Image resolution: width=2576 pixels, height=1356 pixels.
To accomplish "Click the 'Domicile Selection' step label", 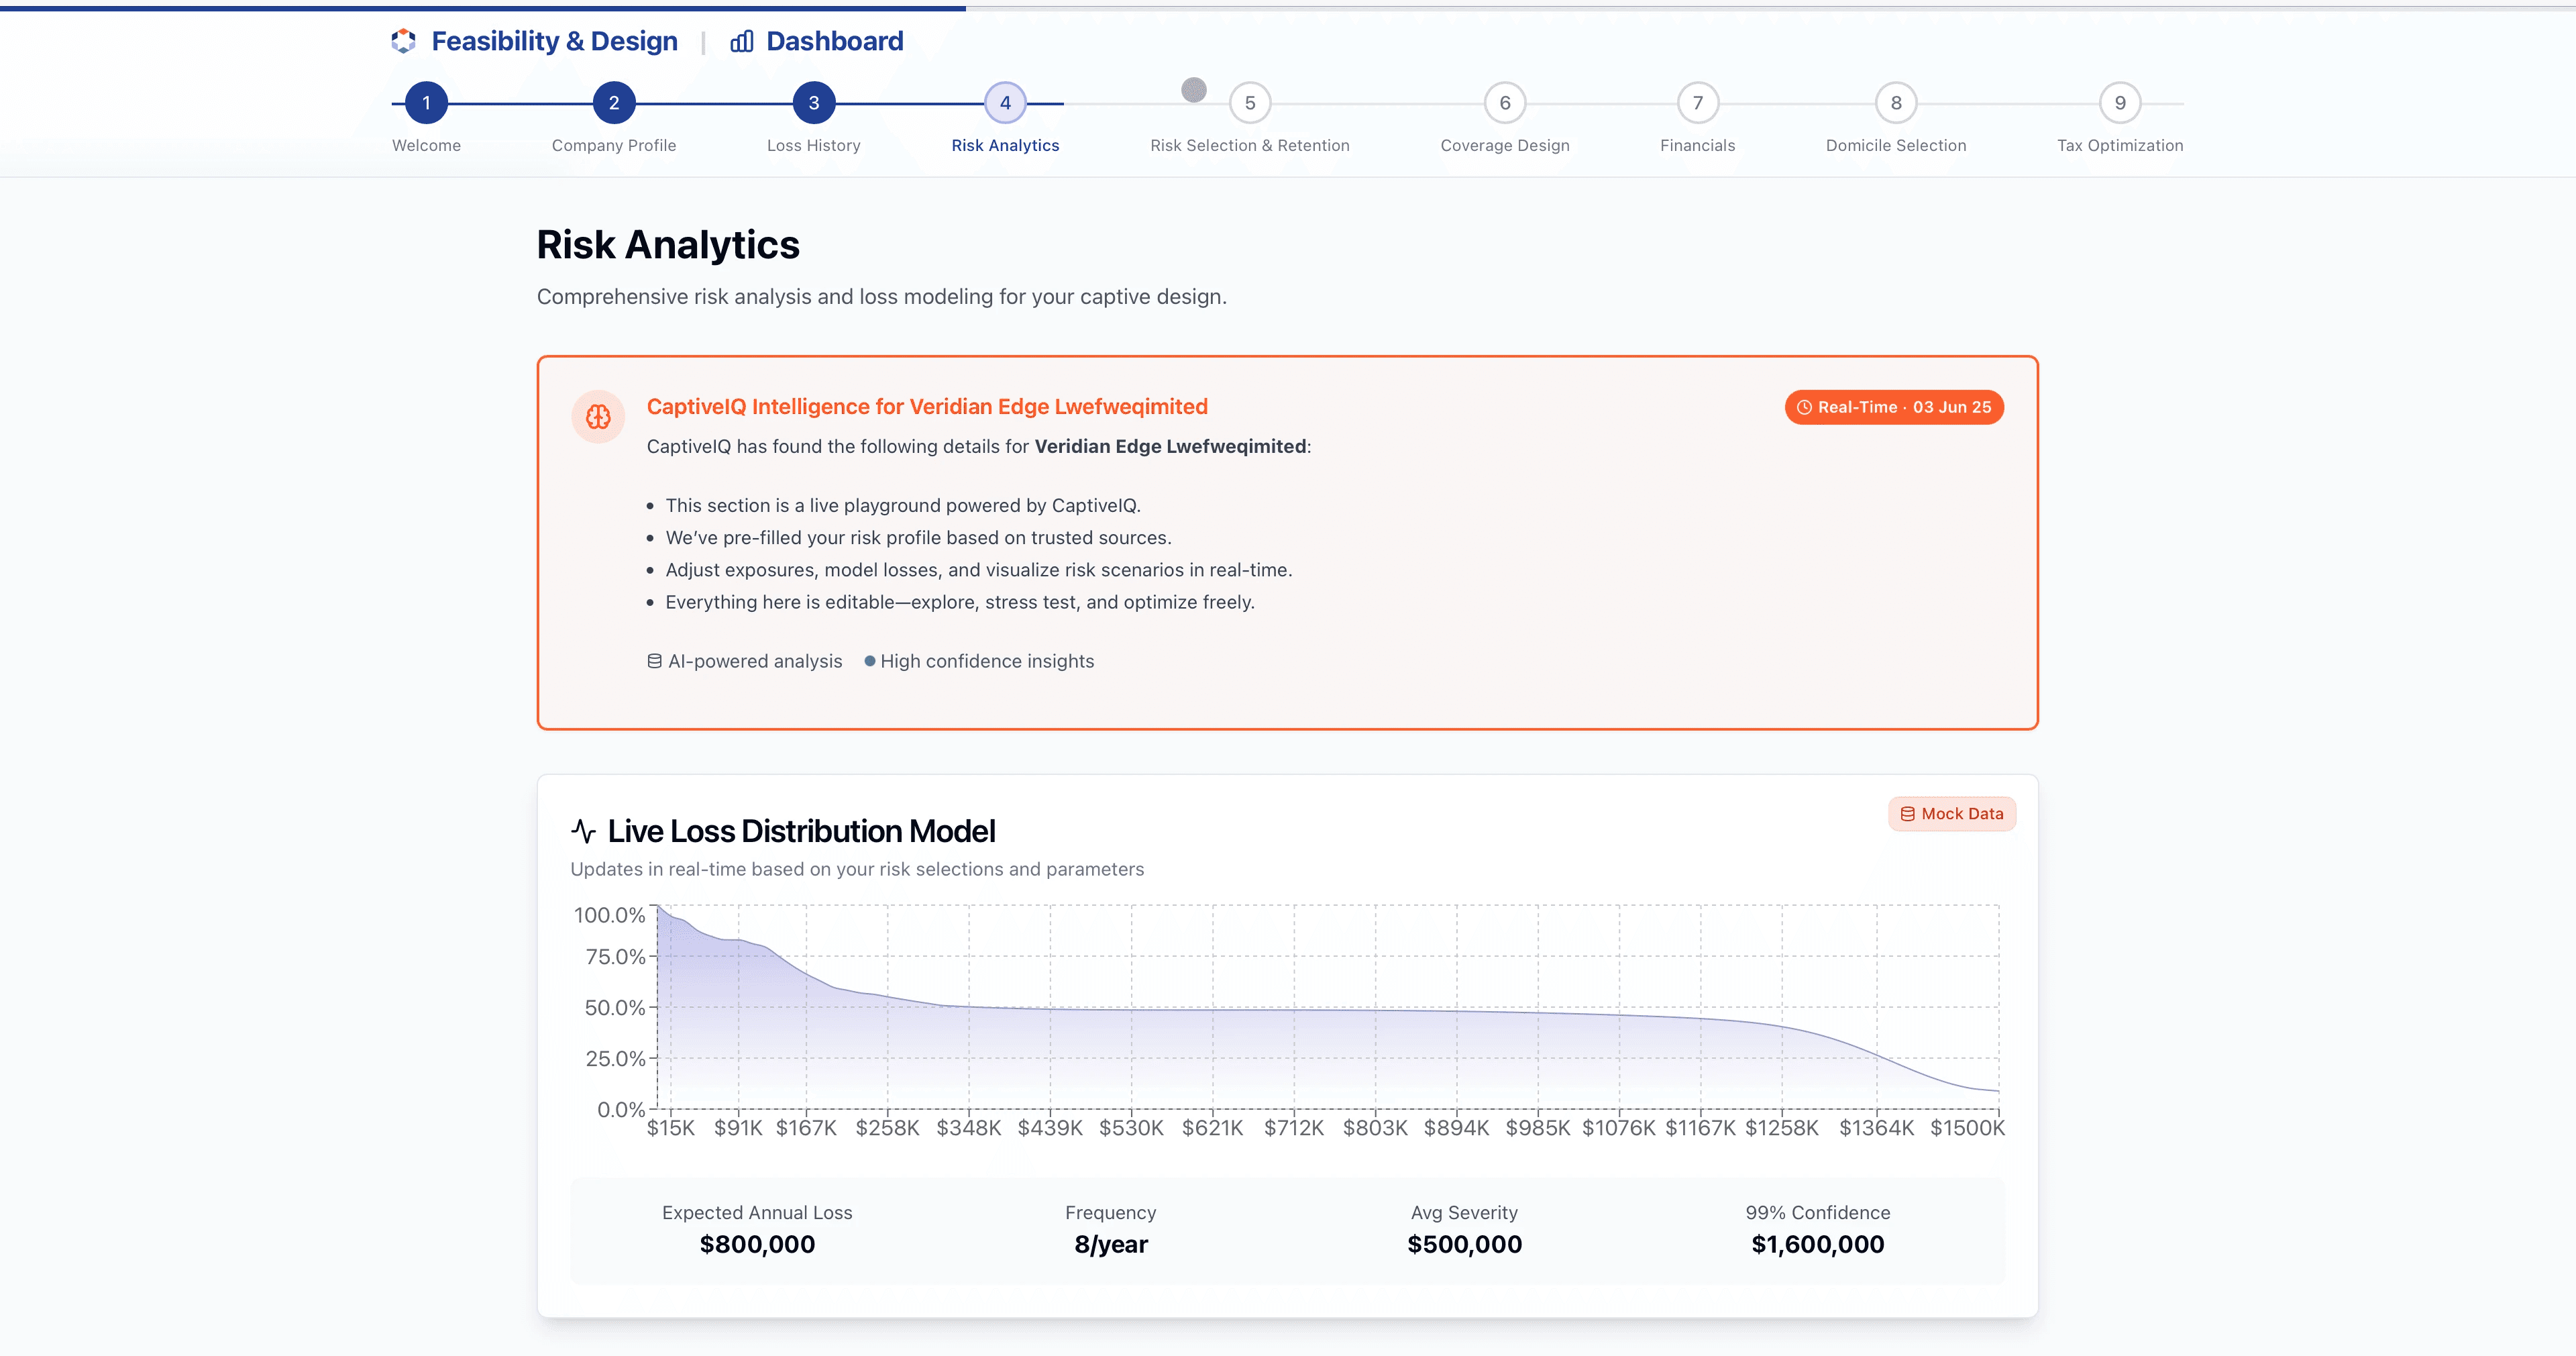I will 1896,145.
